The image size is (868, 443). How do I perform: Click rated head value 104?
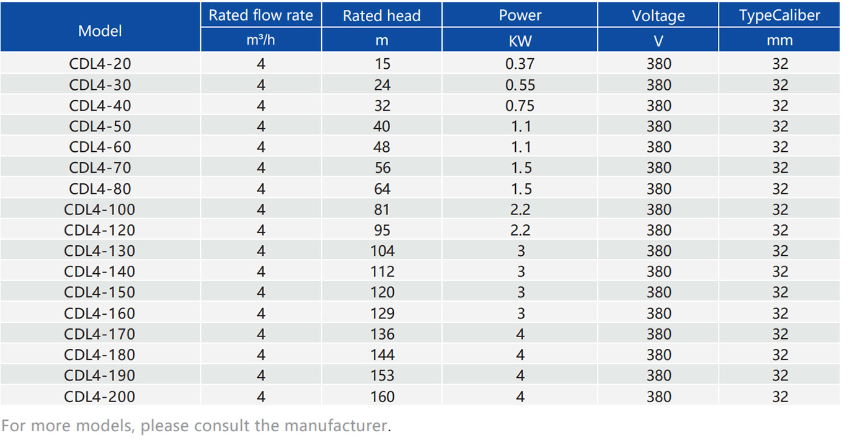tap(382, 251)
